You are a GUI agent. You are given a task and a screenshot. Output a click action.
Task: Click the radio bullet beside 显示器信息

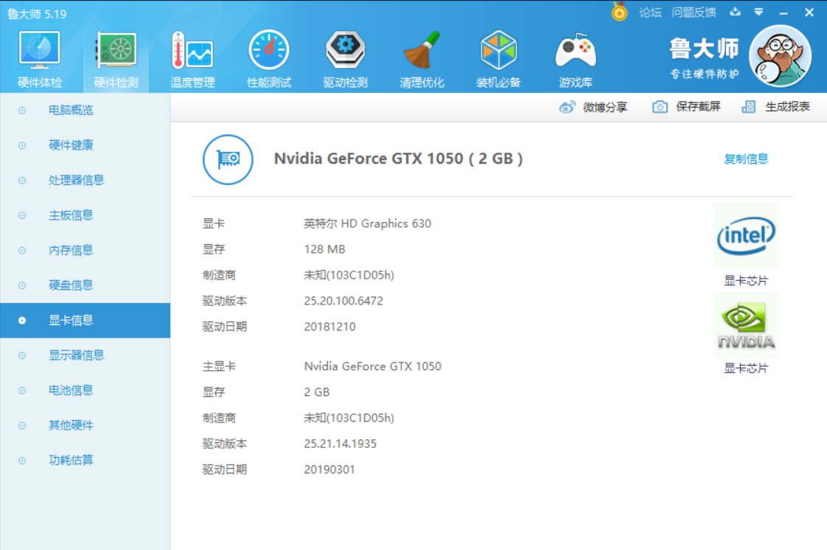coord(21,355)
